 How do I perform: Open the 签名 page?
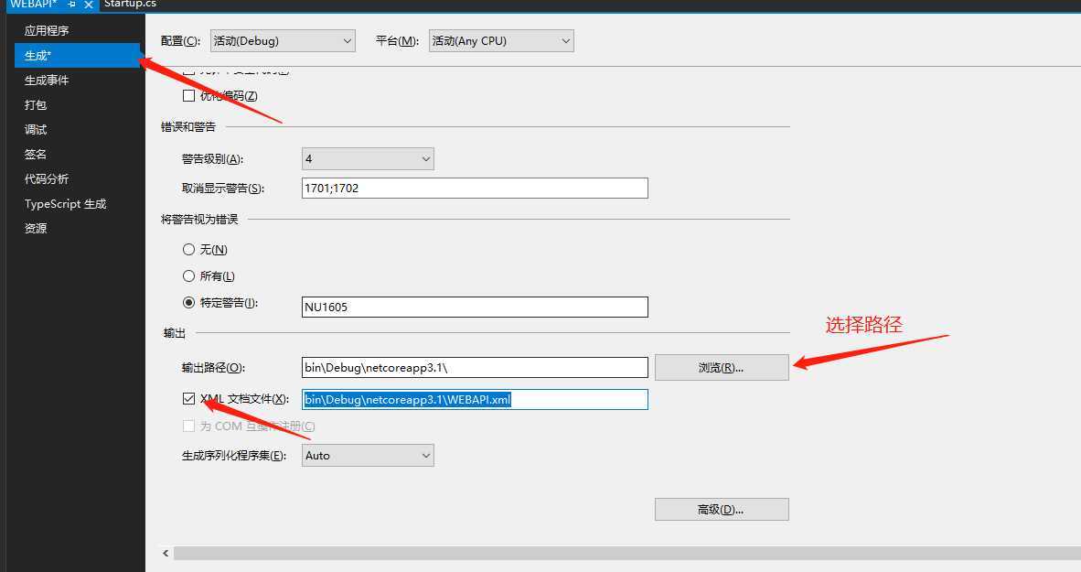point(36,155)
